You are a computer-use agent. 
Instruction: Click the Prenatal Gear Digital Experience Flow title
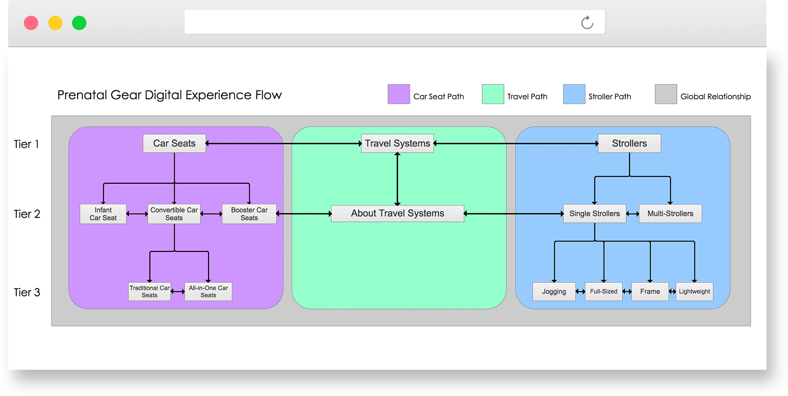point(169,95)
